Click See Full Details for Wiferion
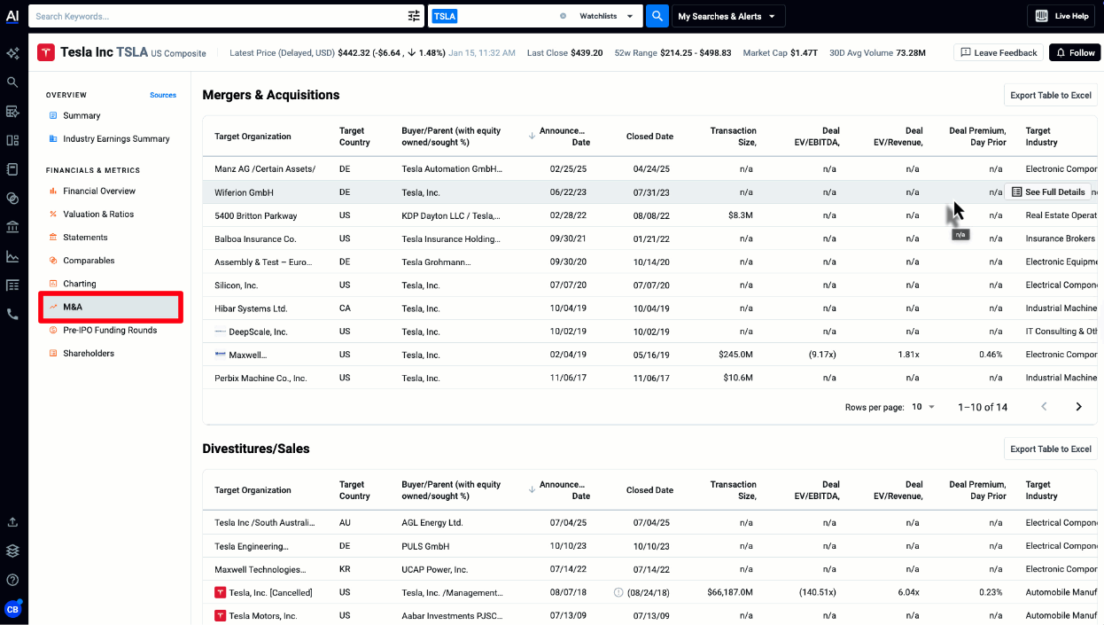The height and width of the screenshot is (625, 1104). pyautogui.click(x=1048, y=192)
